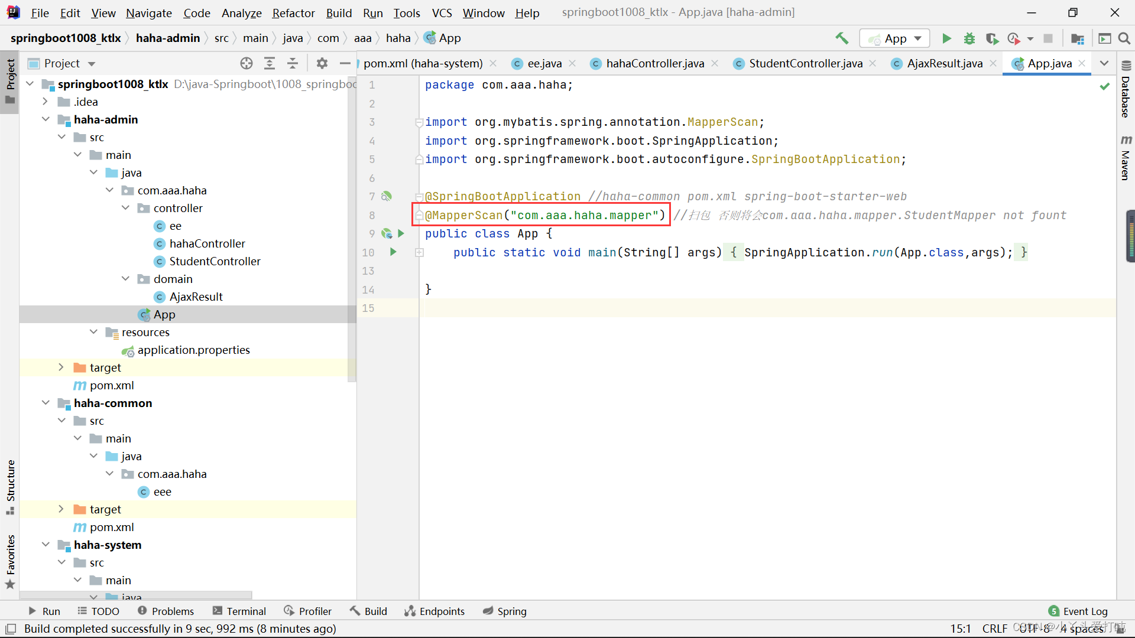Click the Build project hammer icon

842,38
